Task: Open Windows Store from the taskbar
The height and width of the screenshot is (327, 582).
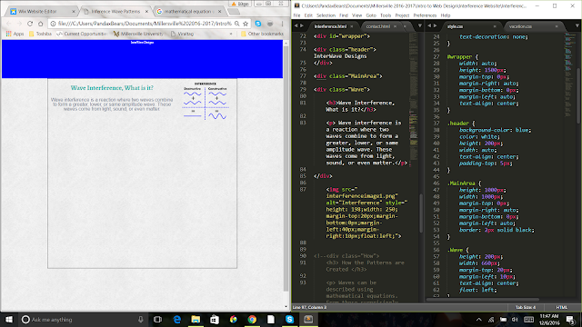Action: coord(215,320)
